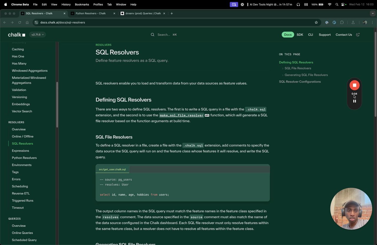Click the src/get_user.chalk.sql code tab

pos(112,170)
